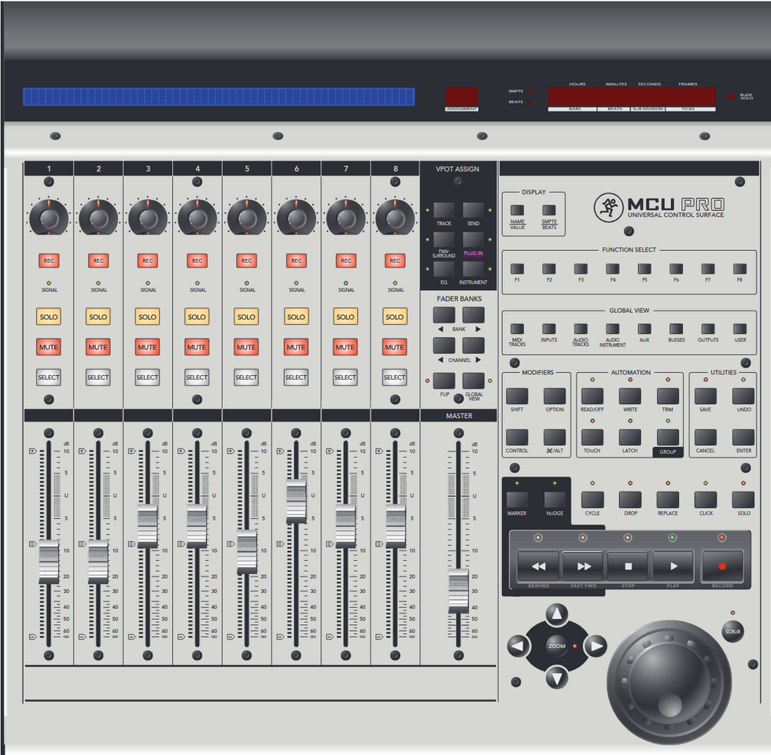
Task: Click the Enter utility button
Action: click(x=743, y=437)
